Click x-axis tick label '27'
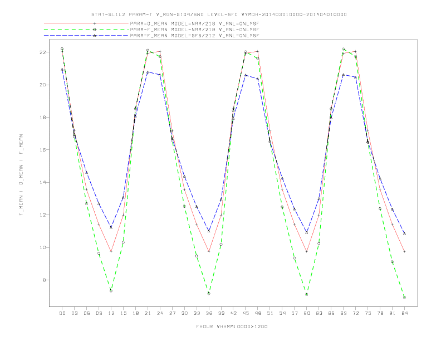 point(173,313)
